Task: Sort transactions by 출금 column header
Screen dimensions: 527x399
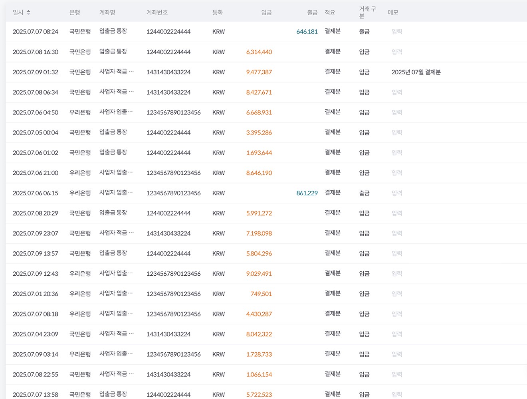Action: pyautogui.click(x=312, y=12)
